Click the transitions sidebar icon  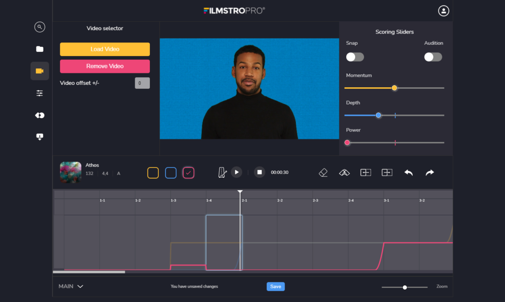39,115
